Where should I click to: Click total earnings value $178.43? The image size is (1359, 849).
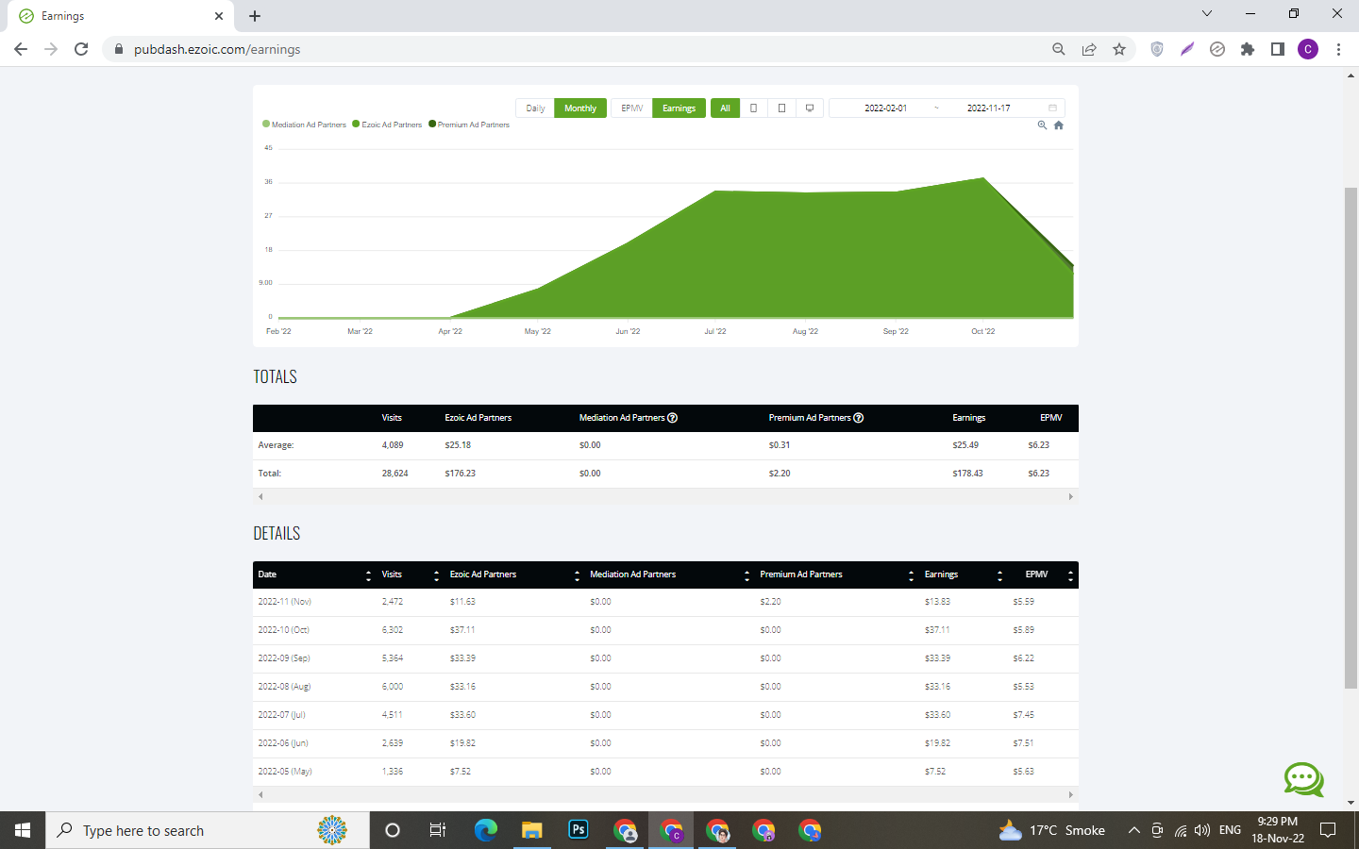coord(967,474)
